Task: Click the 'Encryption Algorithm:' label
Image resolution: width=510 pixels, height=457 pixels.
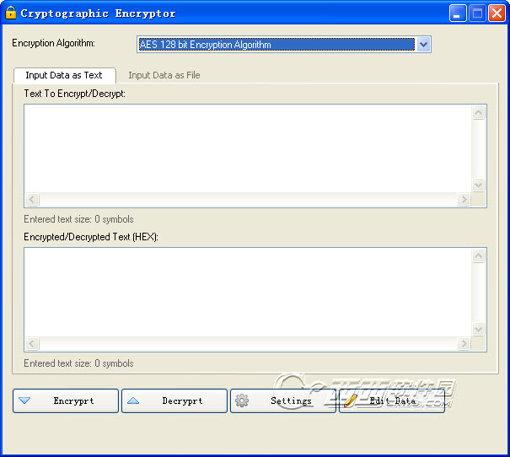Action: (x=53, y=43)
